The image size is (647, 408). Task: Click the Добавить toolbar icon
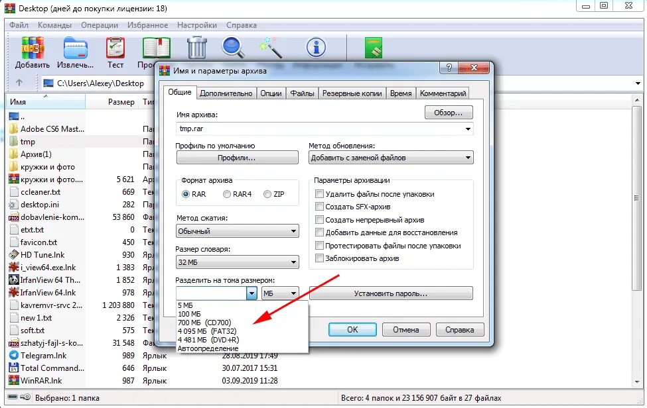click(33, 48)
